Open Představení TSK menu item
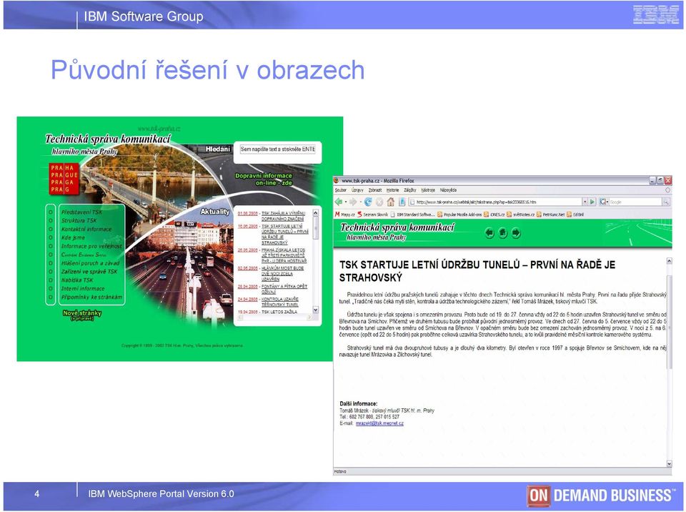The height and width of the screenshot is (512, 686). coord(81,212)
